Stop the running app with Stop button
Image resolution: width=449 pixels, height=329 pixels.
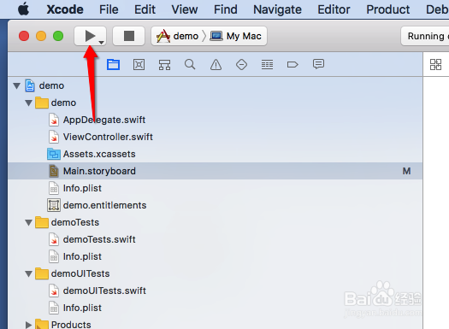tap(129, 36)
